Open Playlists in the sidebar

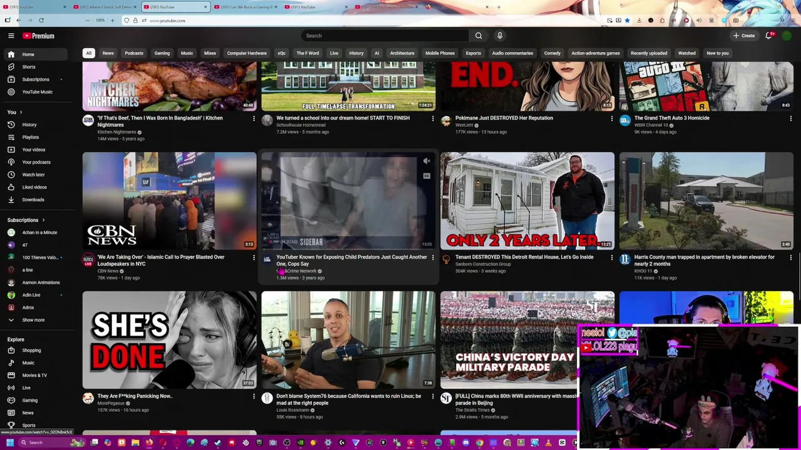pos(35,137)
